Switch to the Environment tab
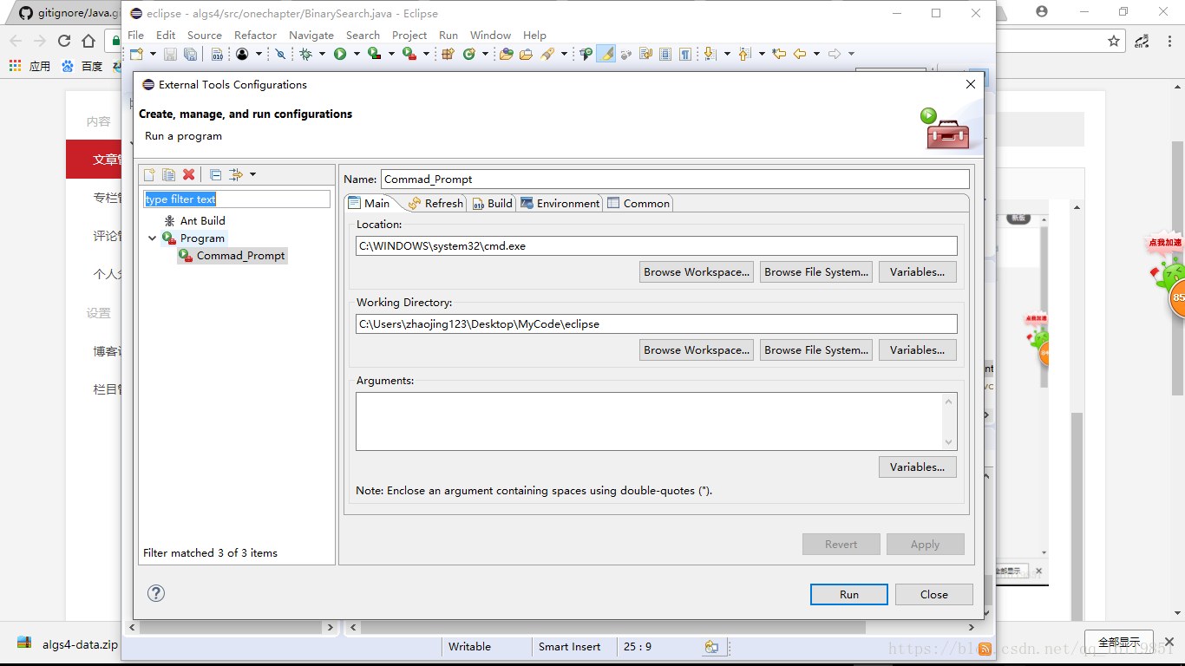Screen dimensions: 1185x666 560,203
